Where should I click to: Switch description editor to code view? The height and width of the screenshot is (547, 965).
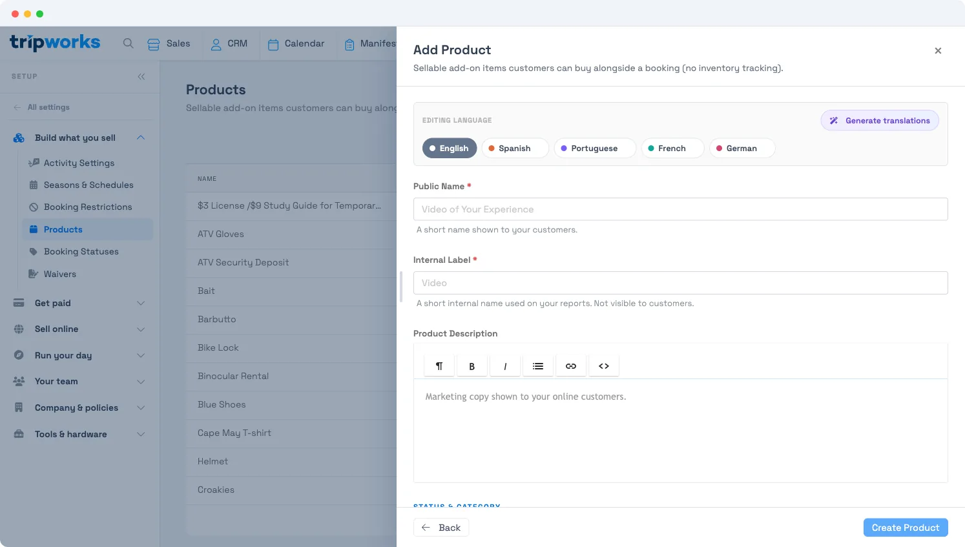click(x=604, y=366)
